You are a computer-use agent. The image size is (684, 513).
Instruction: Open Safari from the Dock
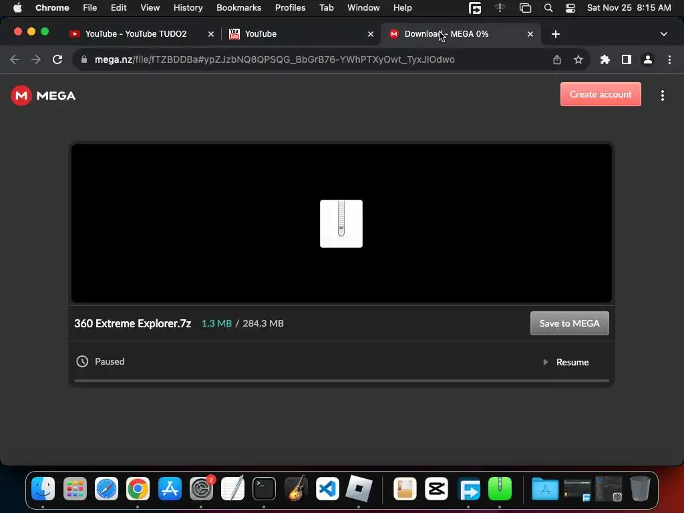point(106,488)
